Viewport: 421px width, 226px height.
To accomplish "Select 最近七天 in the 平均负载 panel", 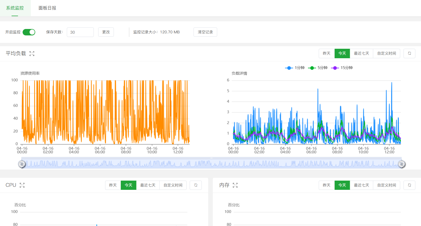I will point(361,53).
